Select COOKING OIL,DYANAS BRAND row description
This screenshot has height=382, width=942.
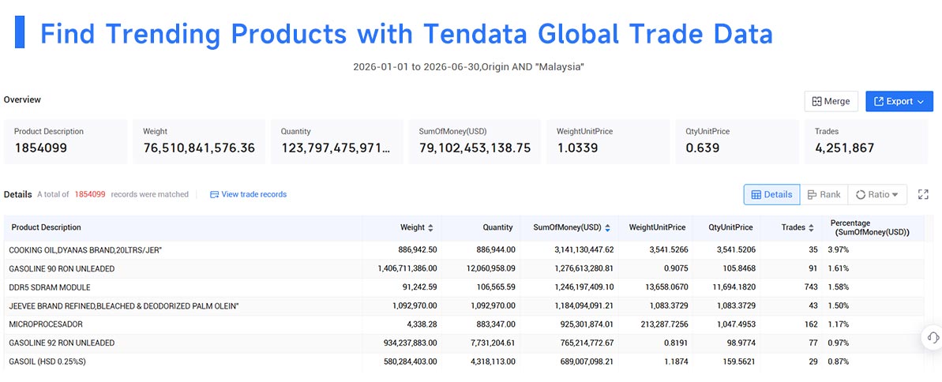(86, 249)
